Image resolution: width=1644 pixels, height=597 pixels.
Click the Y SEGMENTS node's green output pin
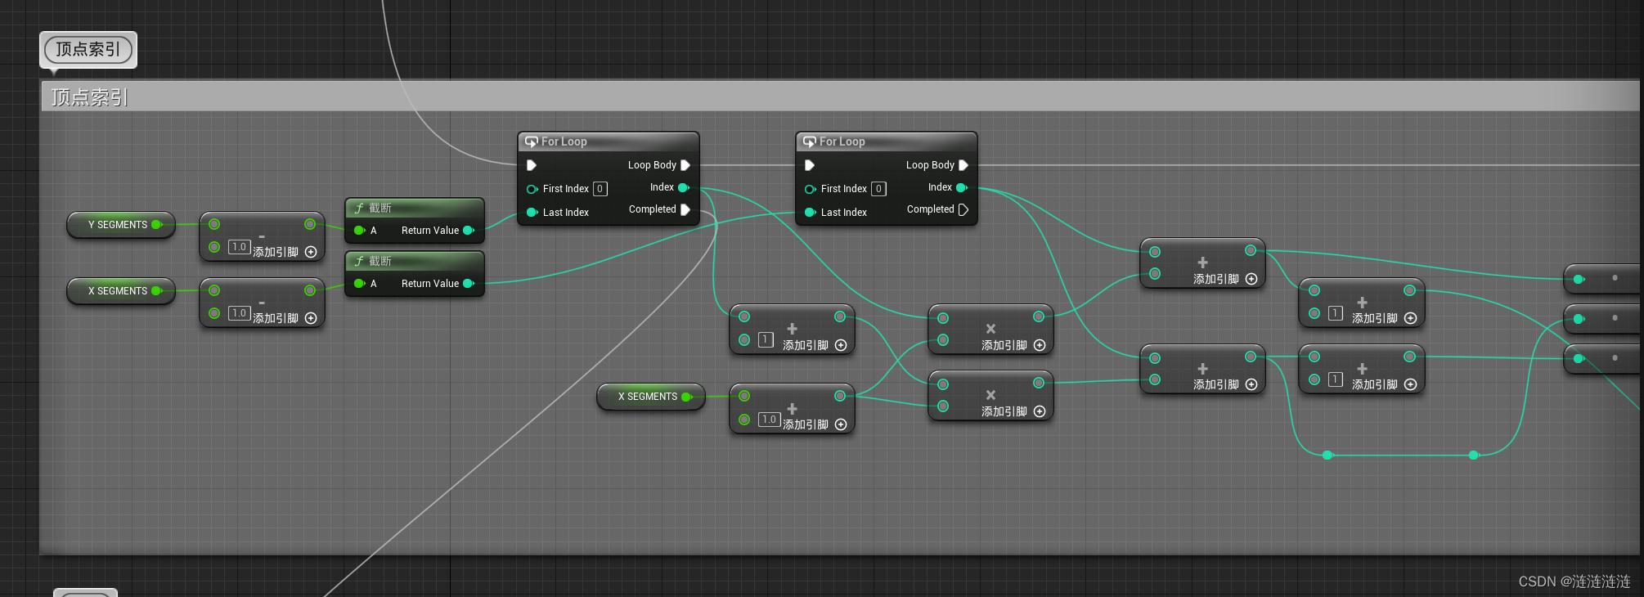[157, 224]
